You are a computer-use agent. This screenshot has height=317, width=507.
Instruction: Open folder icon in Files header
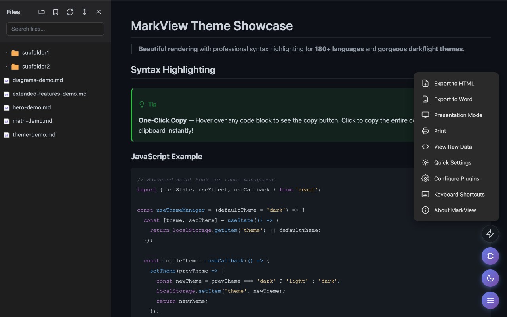pyautogui.click(x=42, y=12)
